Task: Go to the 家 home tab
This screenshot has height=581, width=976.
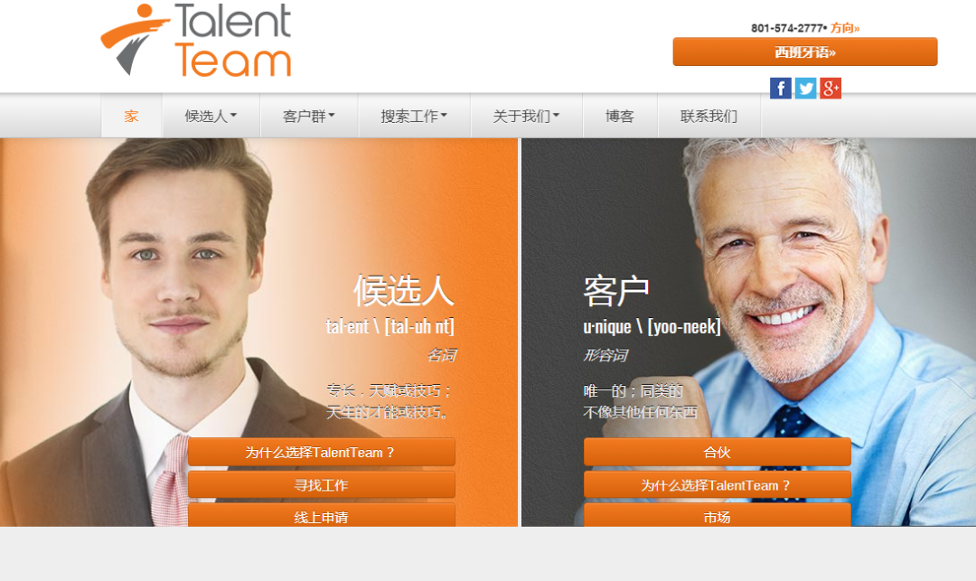Action: pyautogui.click(x=131, y=116)
